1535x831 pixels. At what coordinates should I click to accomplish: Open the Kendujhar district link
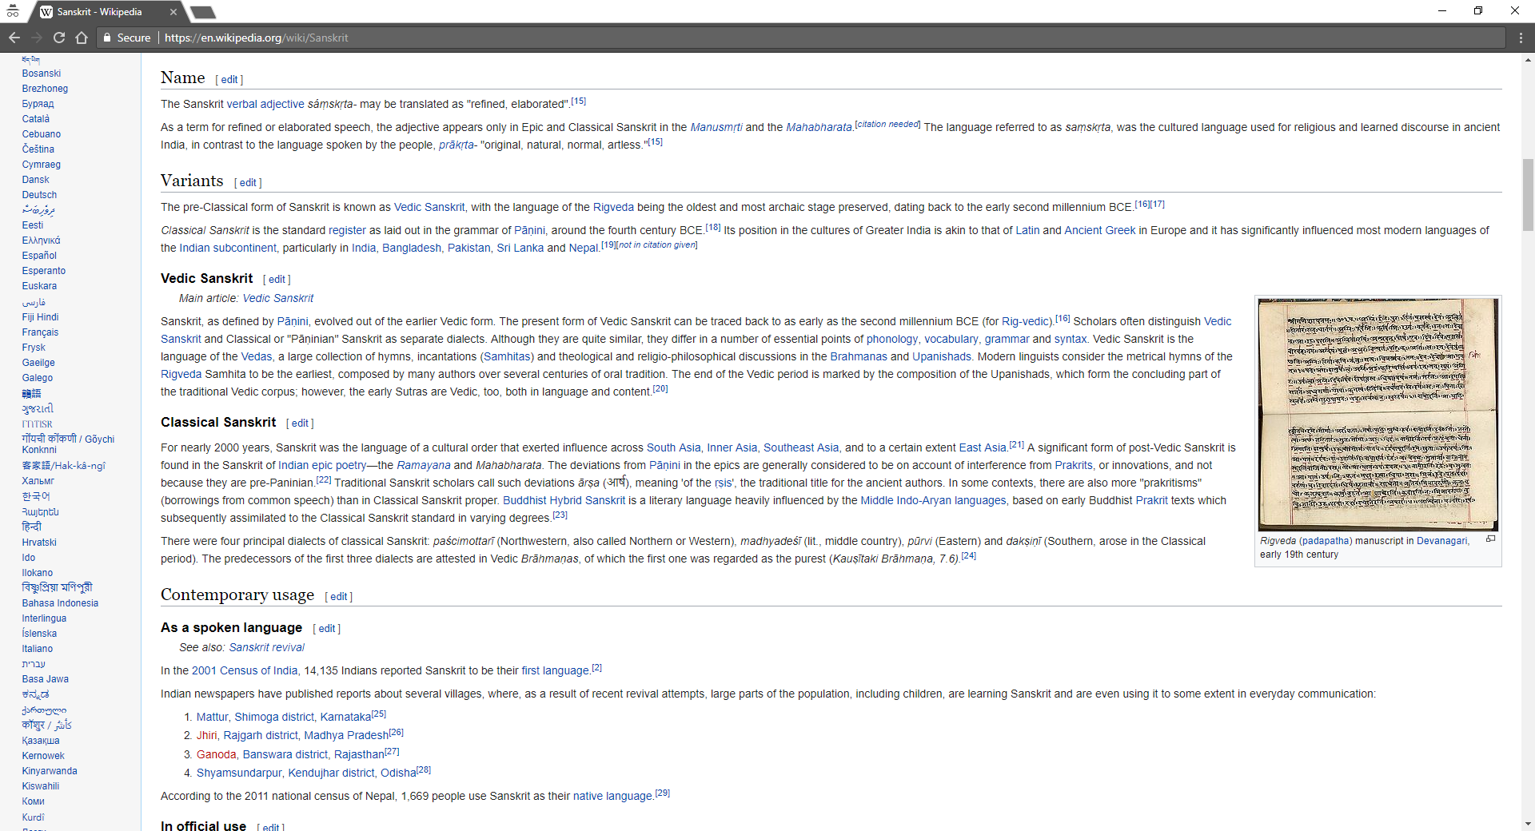click(x=331, y=773)
